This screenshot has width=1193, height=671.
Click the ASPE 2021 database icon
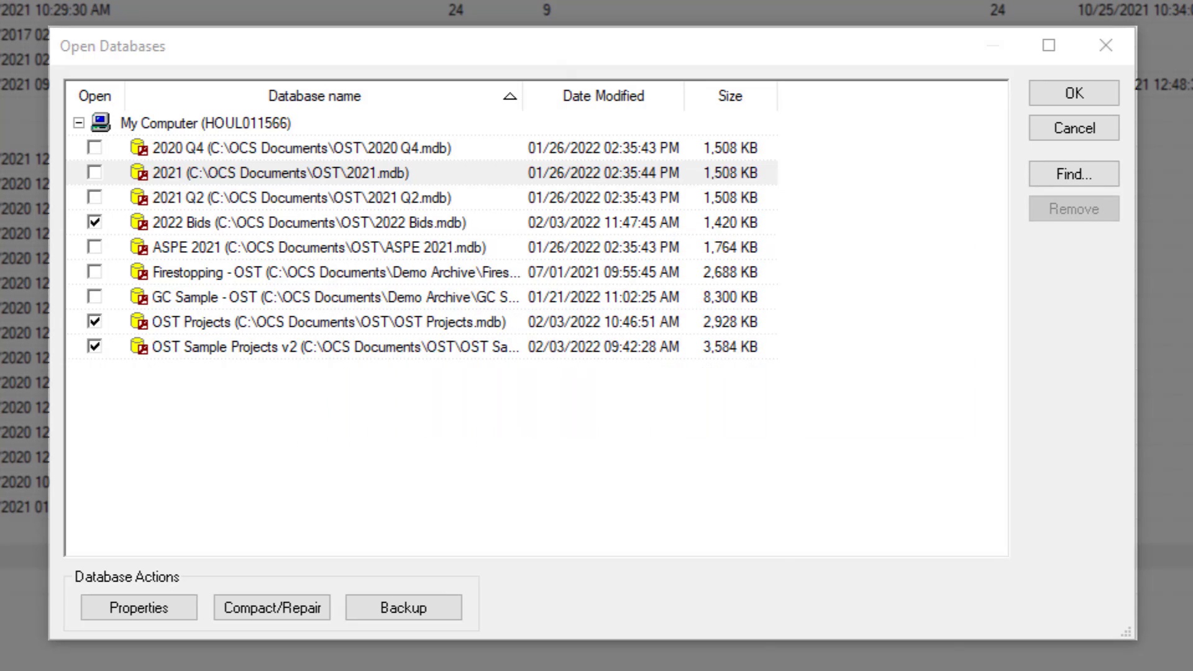(139, 247)
